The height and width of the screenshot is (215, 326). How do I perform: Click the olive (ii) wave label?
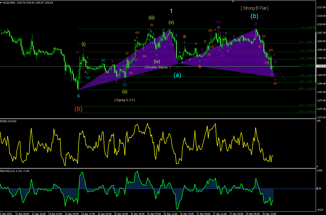[125, 91]
